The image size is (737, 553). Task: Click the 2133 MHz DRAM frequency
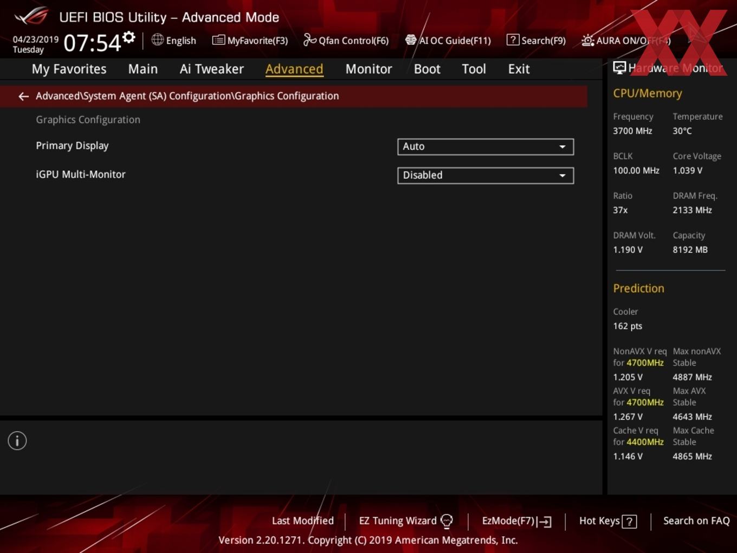click(x=692, y=210)
